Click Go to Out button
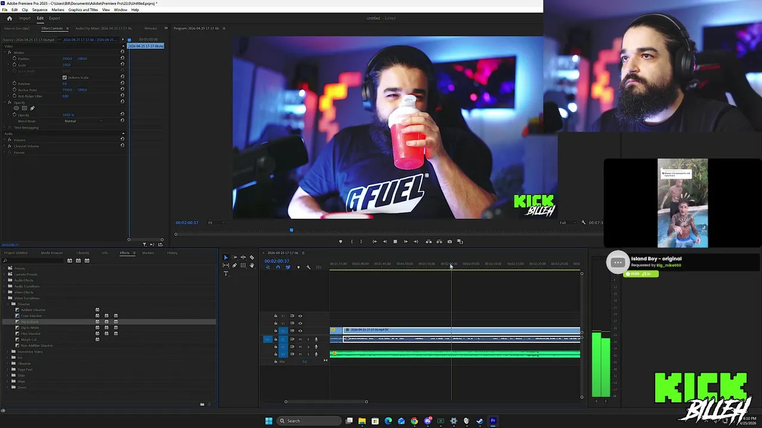762x428 pixels. click(416, 241)
